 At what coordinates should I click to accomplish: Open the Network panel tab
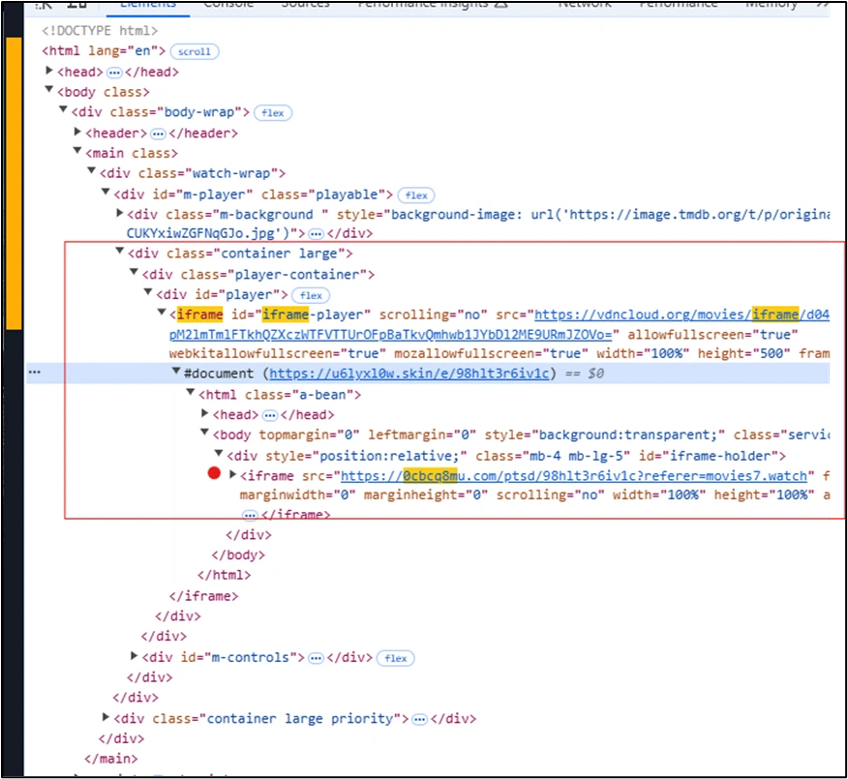coord(585,5)
